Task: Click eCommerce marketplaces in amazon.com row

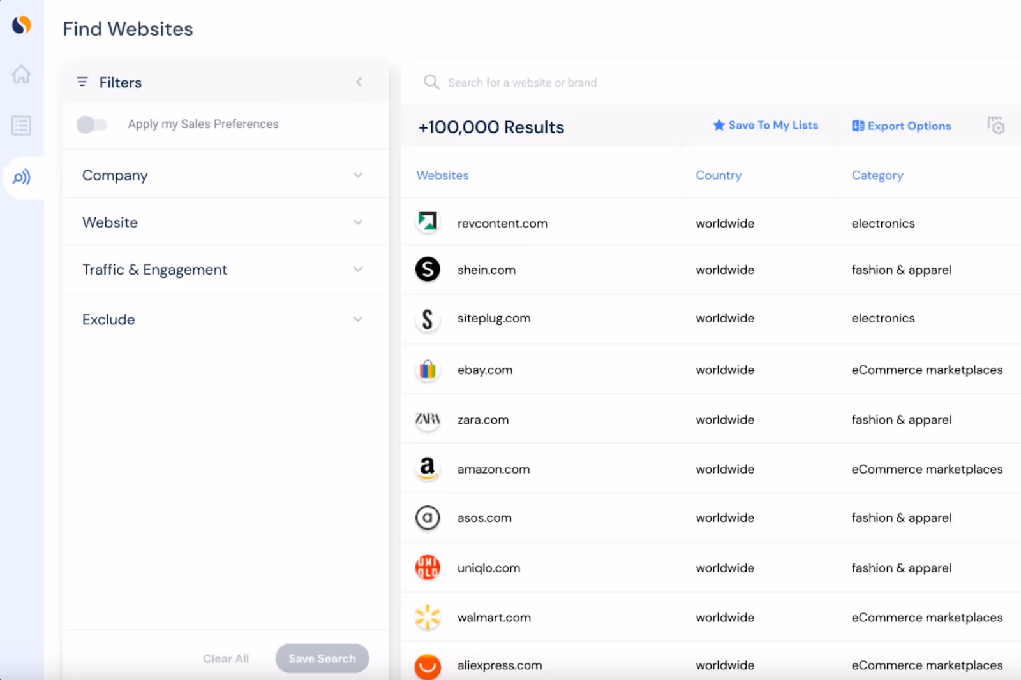Action: (x=927, y=469)
